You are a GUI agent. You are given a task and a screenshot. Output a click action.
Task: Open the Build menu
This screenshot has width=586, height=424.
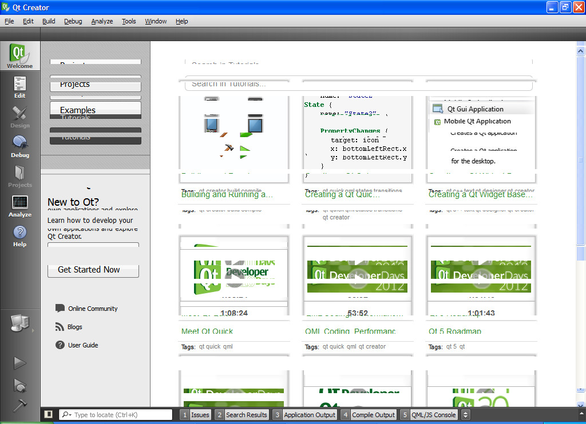tap(49, 21)
